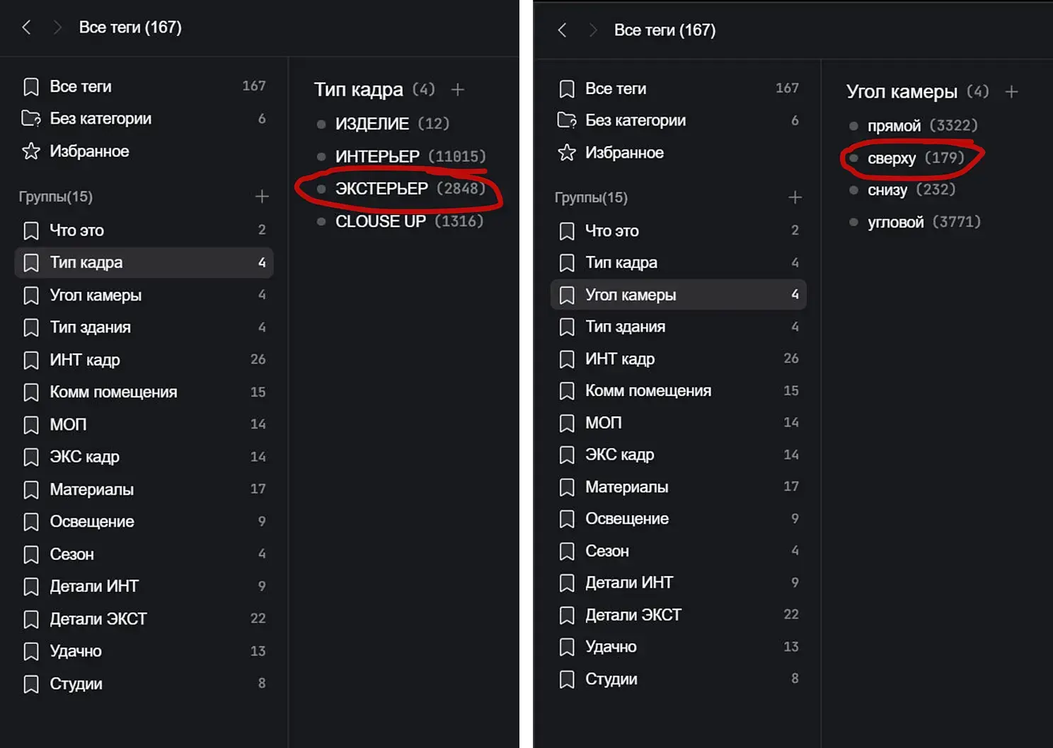Select the угловой camera angle tag

(x=895, y=222)
